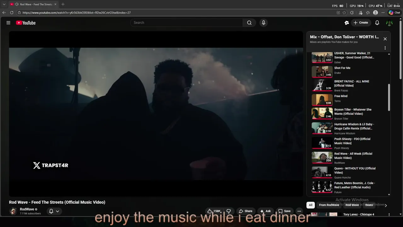The image size is (403, 227).
Task: Start voice search with the microphone icon
Action: tap(264, 23)
